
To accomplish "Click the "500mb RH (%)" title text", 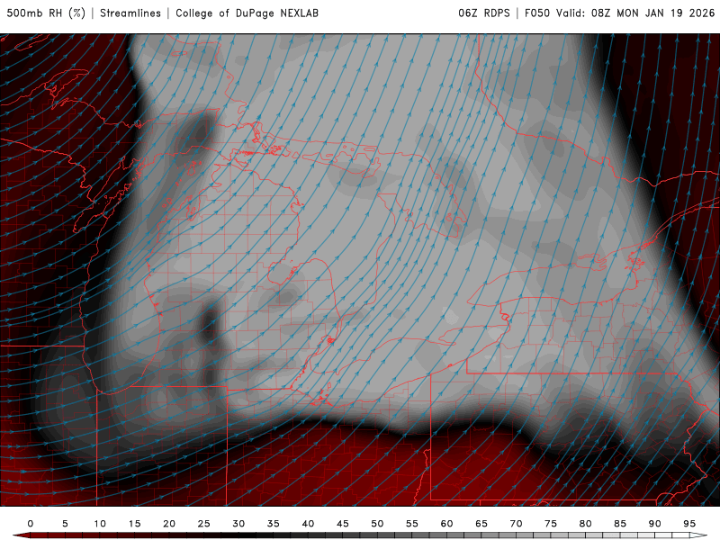I will coord(46,13).
